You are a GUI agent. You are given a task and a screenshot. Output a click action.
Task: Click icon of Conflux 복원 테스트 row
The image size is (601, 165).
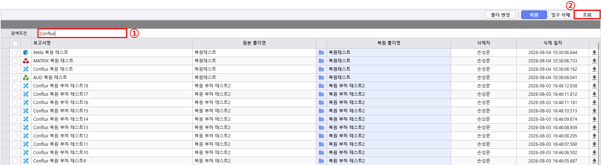coord(26,69)
